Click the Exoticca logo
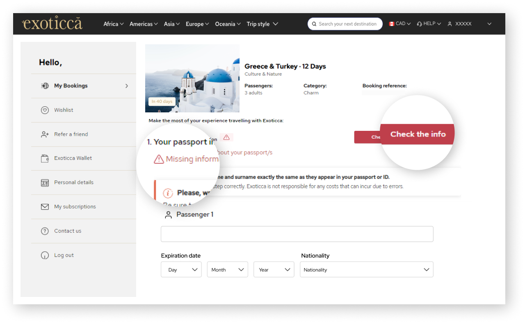The image size is (525, 324). [x=52, y=23]
